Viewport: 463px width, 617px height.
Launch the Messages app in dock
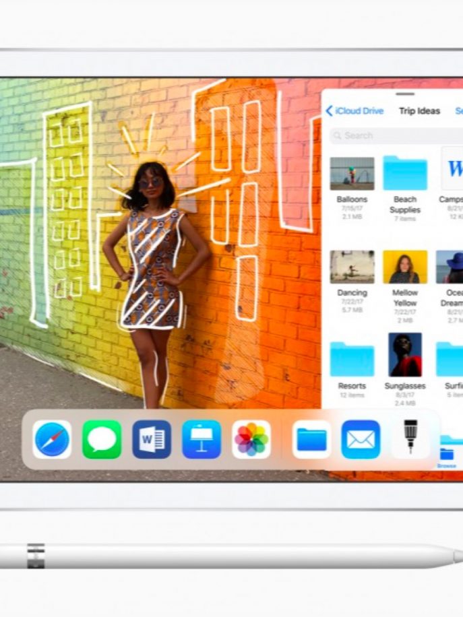pos(102,440)
